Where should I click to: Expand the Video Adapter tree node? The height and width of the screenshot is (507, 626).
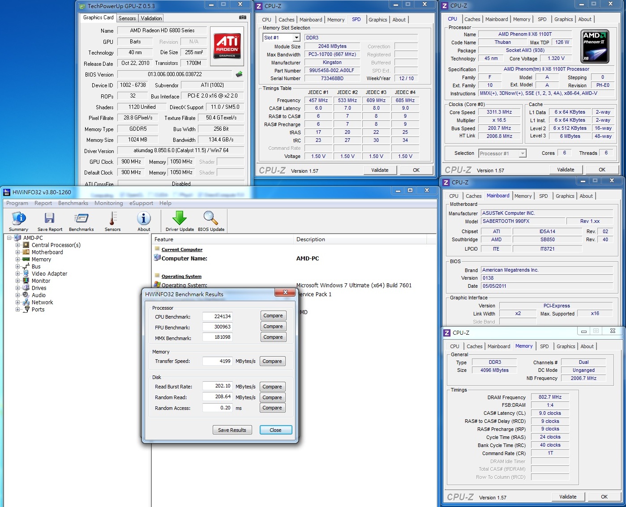[x=18, y=274]
